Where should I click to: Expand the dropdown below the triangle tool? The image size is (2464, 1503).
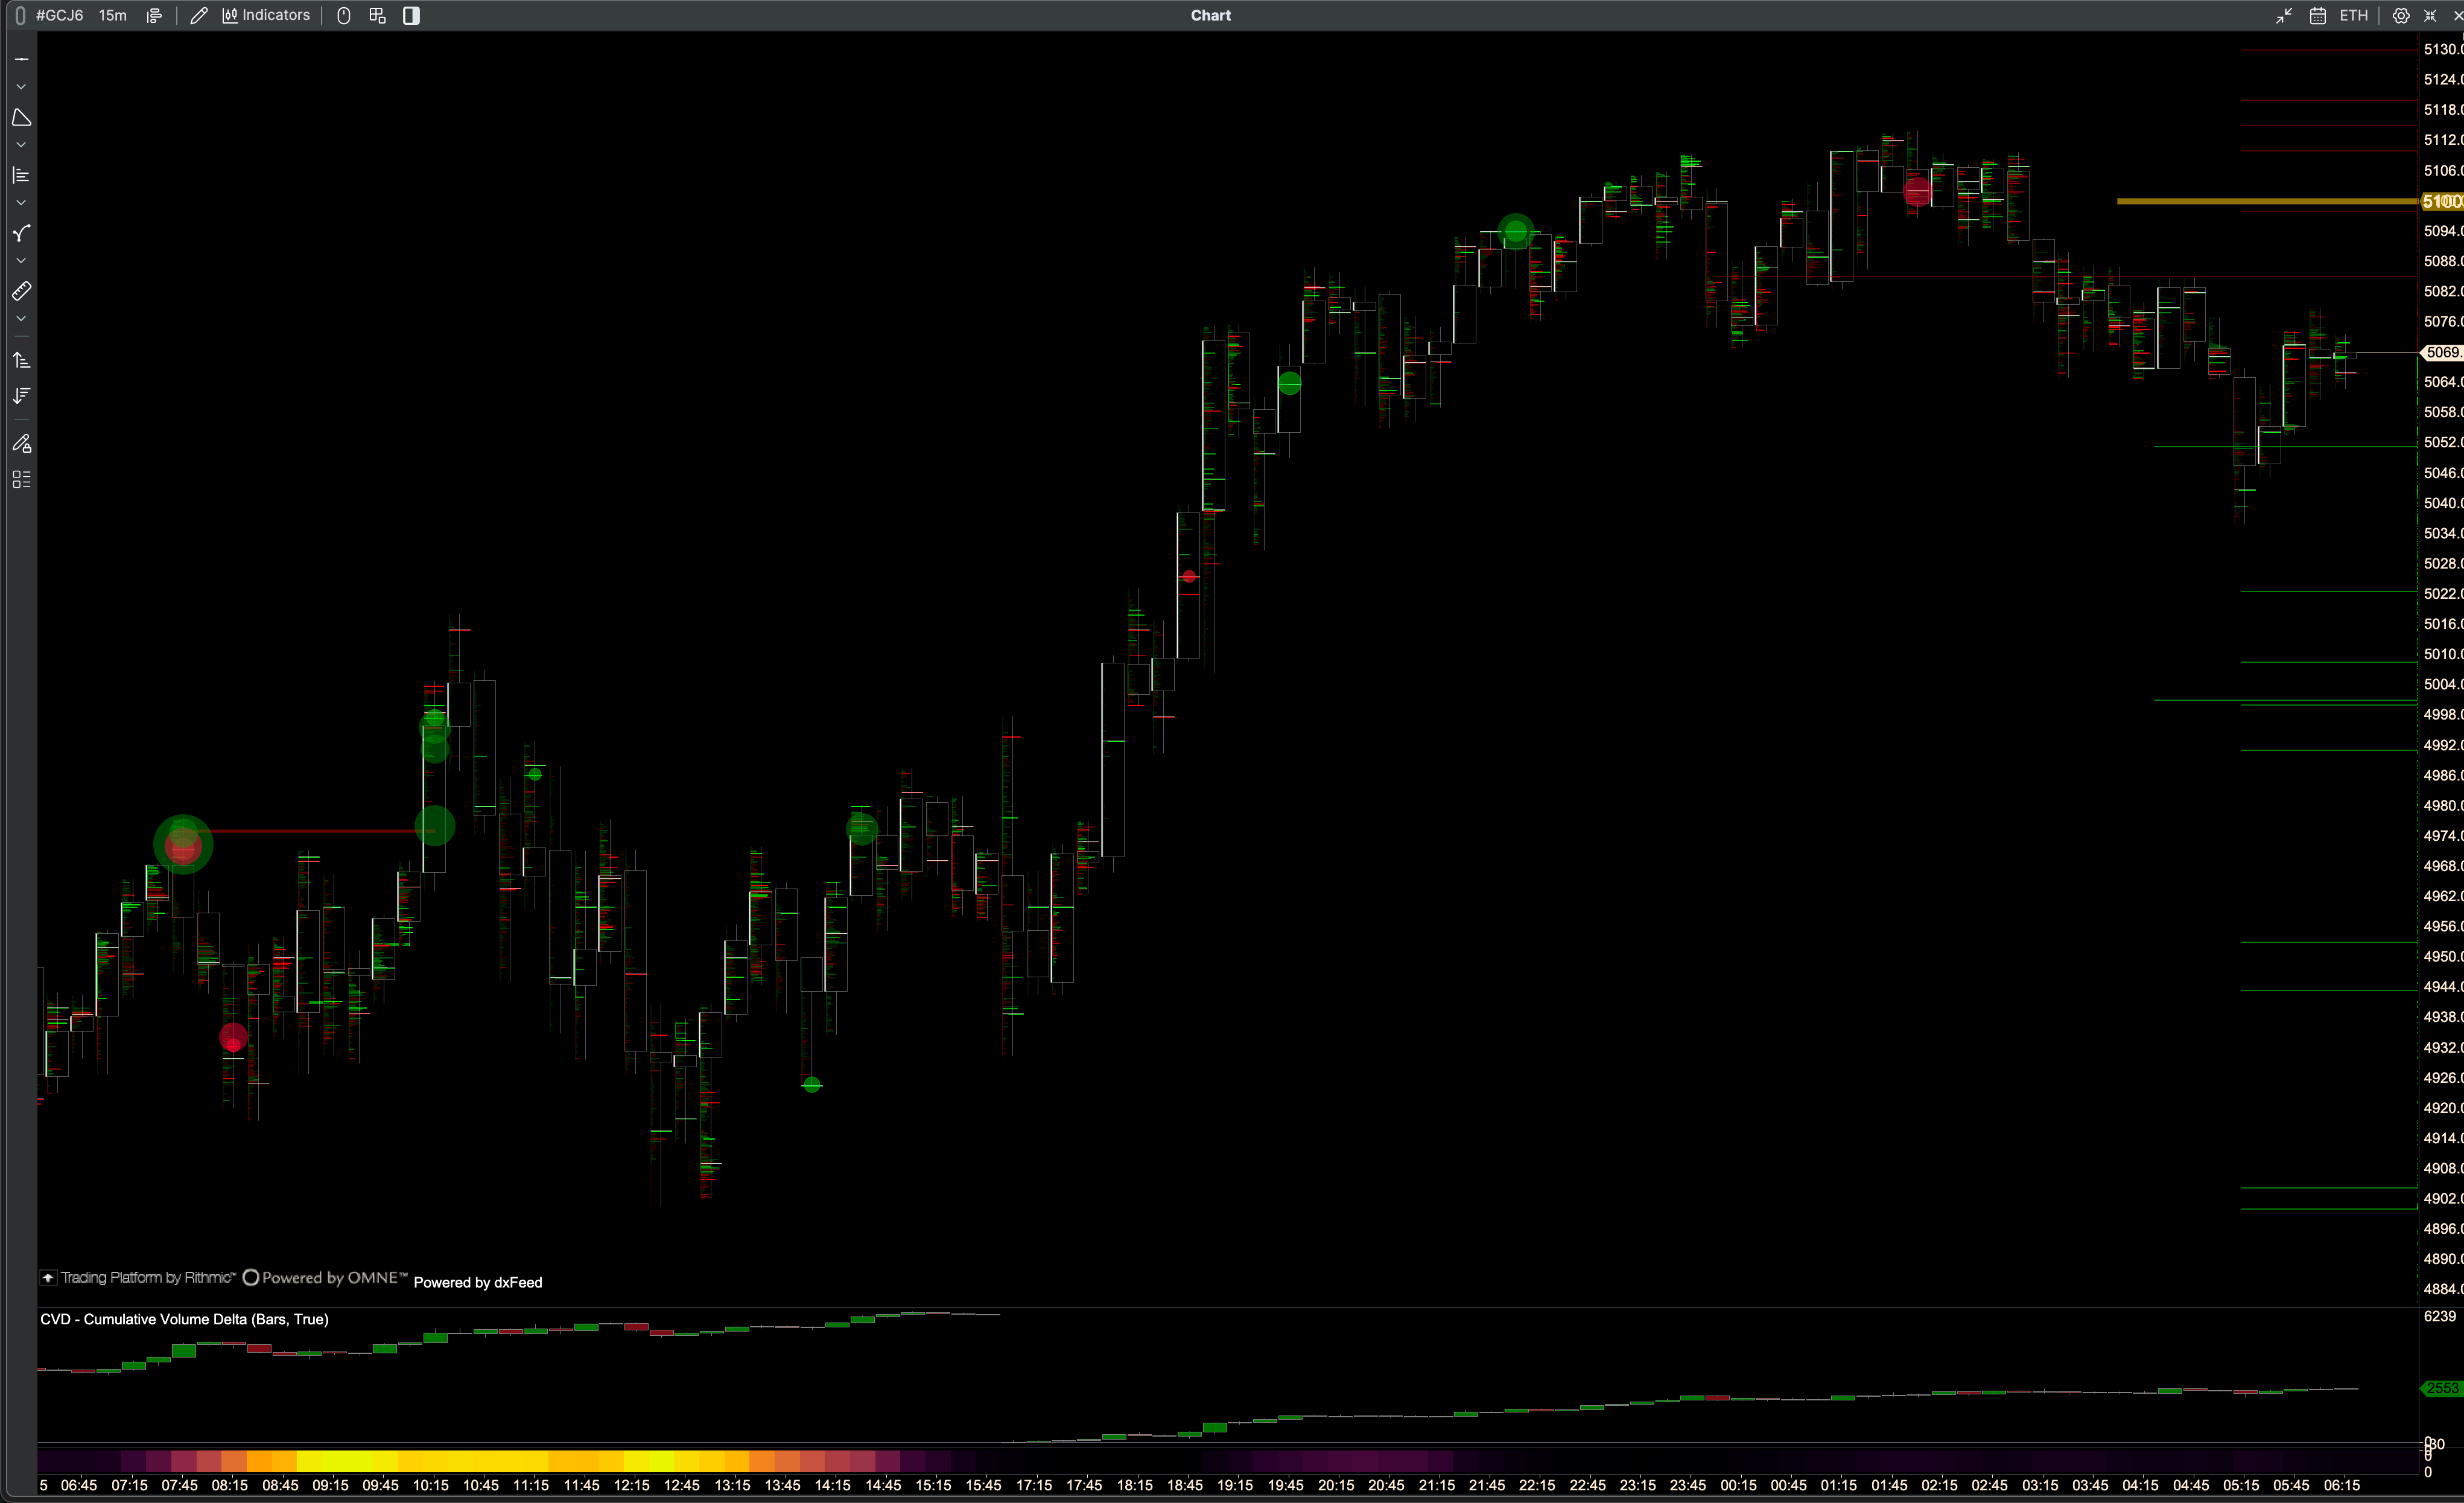tap(21, 145)
